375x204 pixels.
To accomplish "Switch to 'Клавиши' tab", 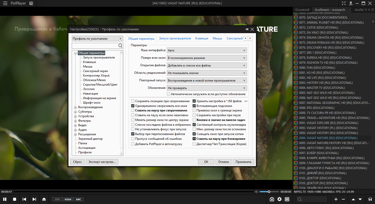I will pyautogui.click(x=202, y=38).
